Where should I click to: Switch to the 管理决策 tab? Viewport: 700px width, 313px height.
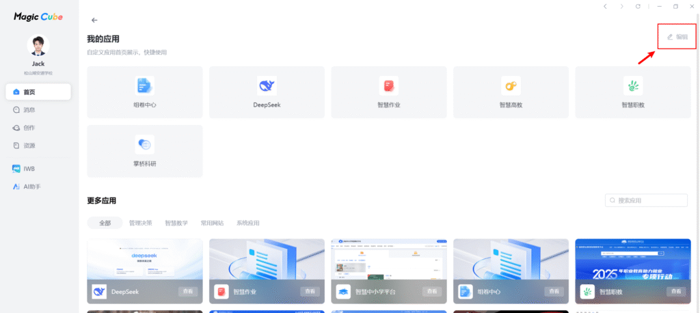click(x=140, y=223)
